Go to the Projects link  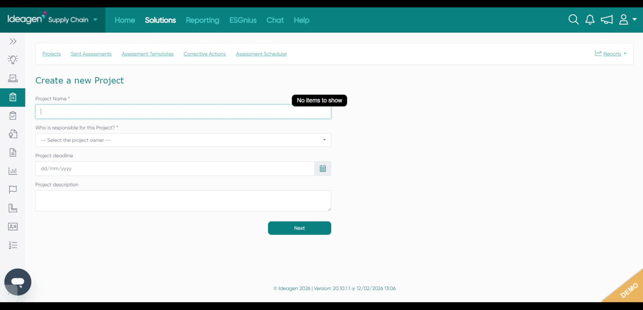52,54
